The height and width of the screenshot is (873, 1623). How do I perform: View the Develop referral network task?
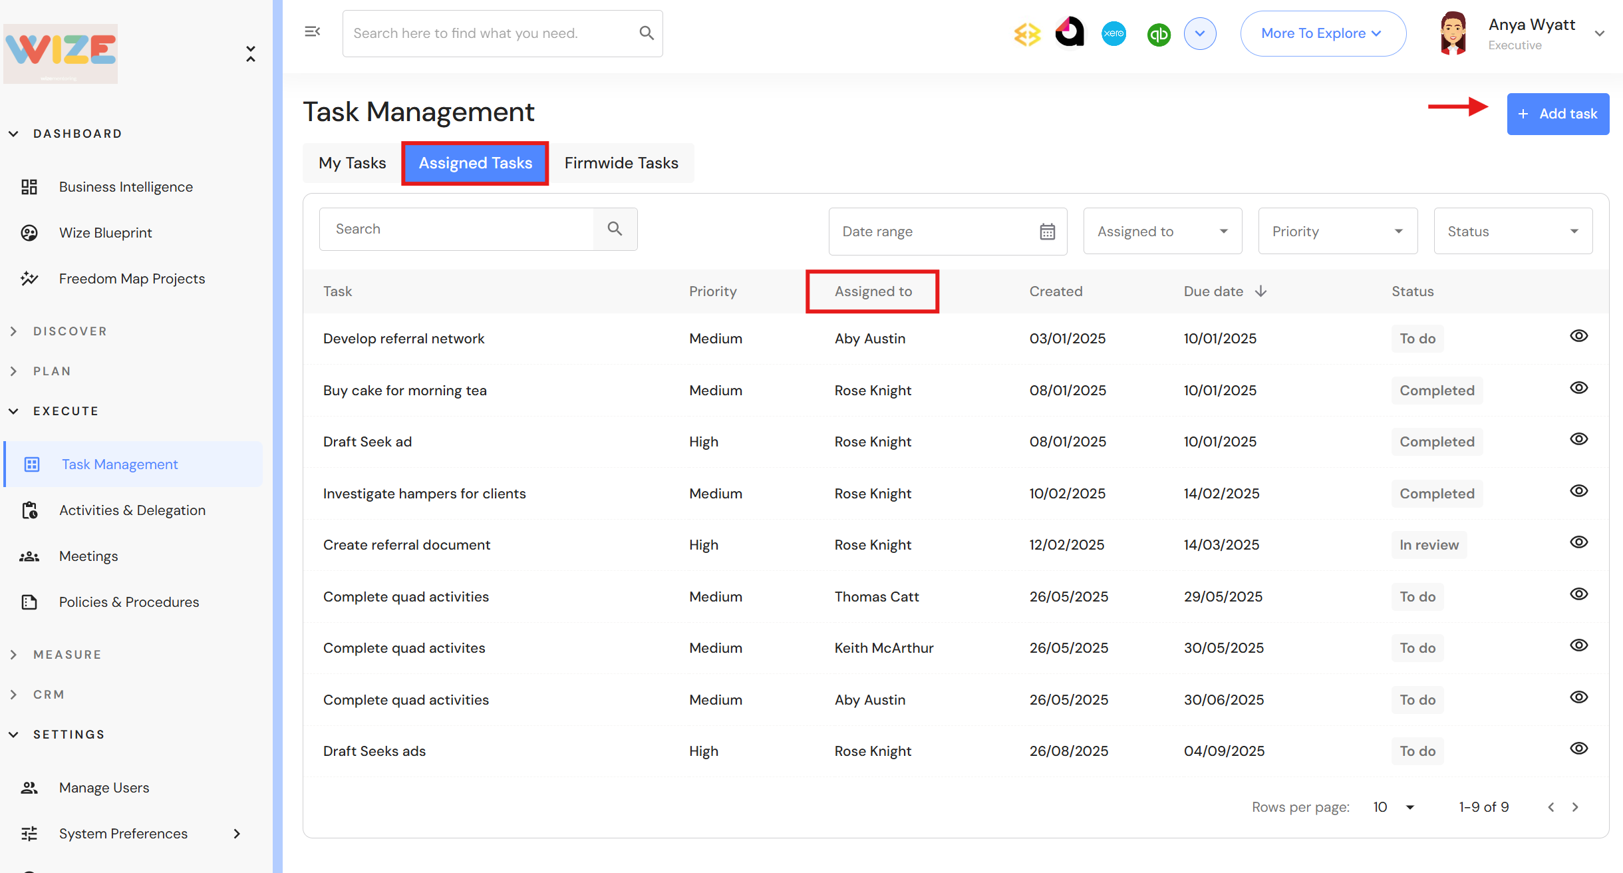[1578, 336]
